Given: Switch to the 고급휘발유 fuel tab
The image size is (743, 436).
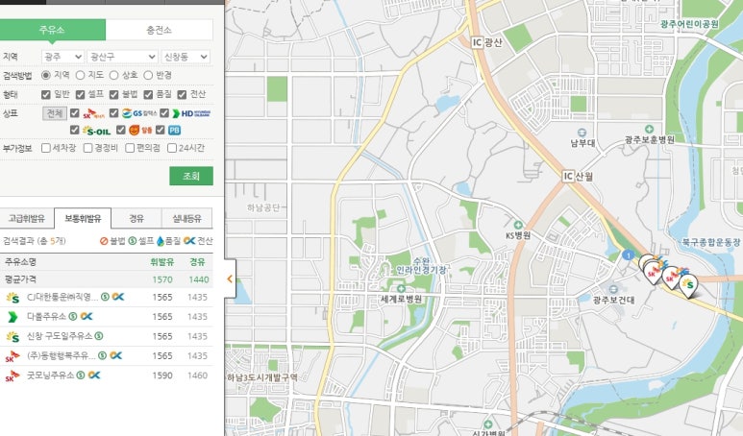Looking at the screenshot, I should tap(27, 219).
